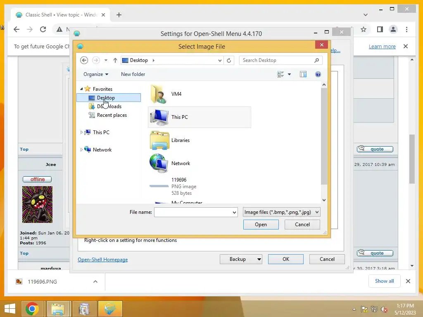Click New folder in the file dialog toolbar
Image resolution: width=423 pixels, height=317 pixels.
(133, 74)
